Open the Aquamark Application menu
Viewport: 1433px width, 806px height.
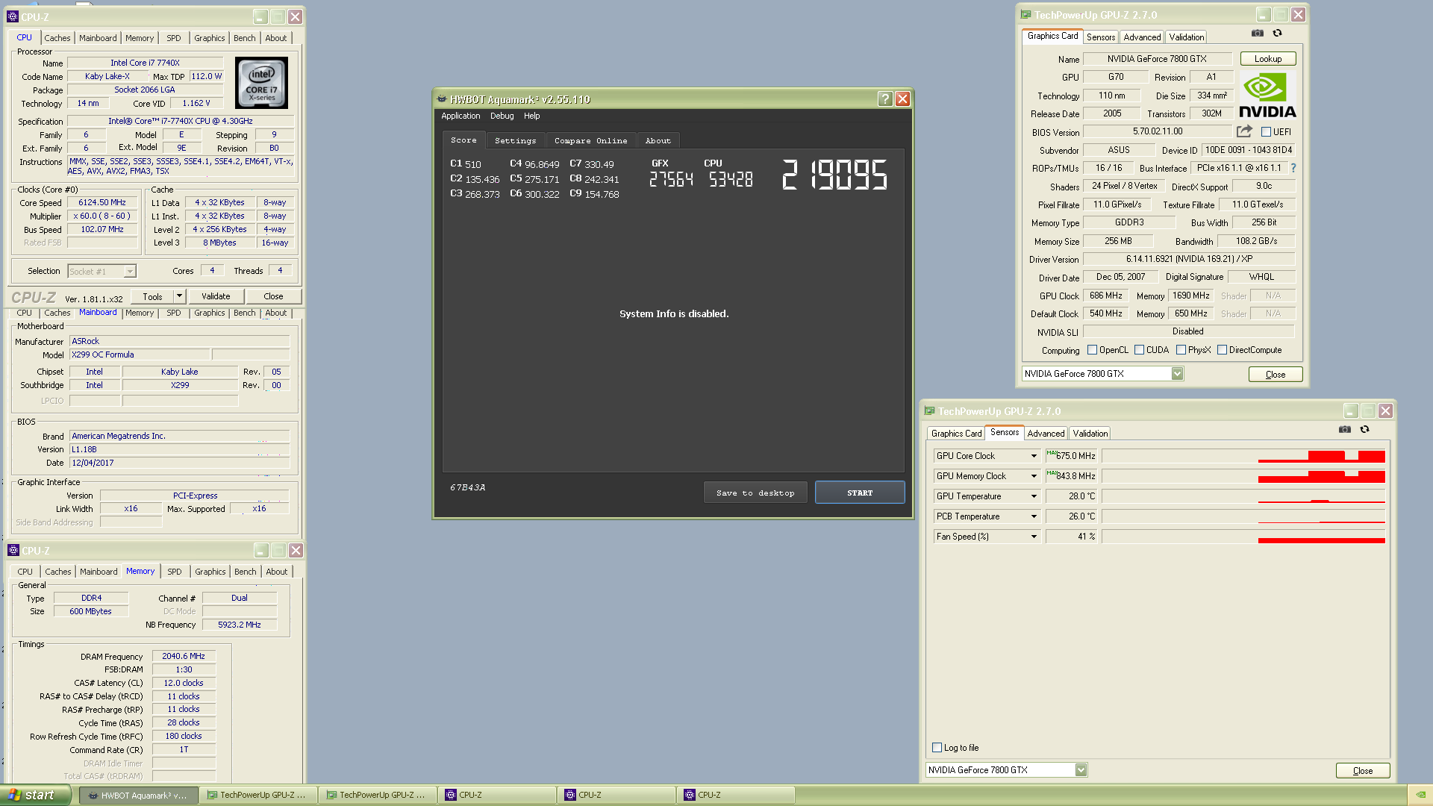461,116
